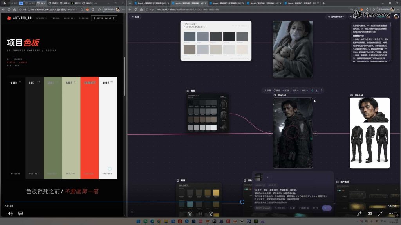Select the VOID black color swatch
The height and width of the screenshot is (225, 401).
pyautogui.click(x=16, y=128)
